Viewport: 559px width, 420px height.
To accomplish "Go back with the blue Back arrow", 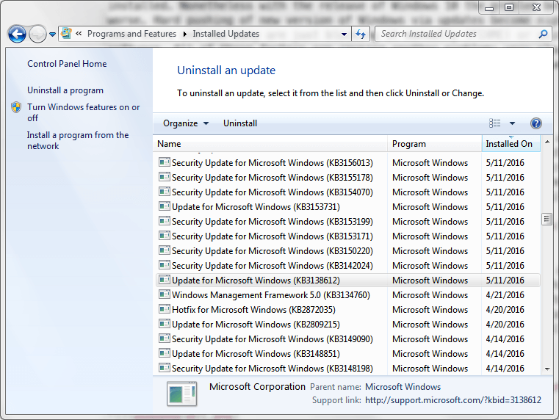I will pos(17,35).
